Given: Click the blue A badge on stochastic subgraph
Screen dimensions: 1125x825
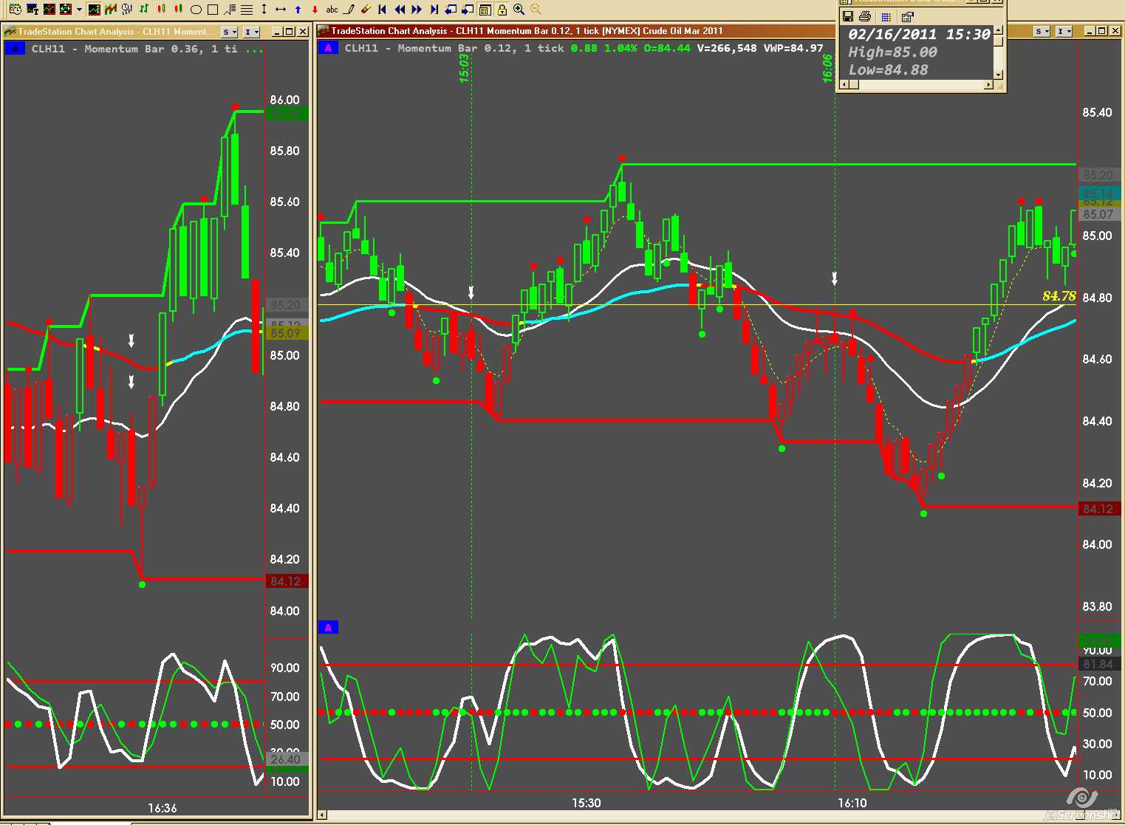Looking at the screenshot, I should click(x=328, y=628).
